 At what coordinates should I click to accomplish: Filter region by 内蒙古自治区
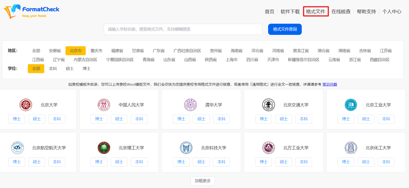click(85, 60)
